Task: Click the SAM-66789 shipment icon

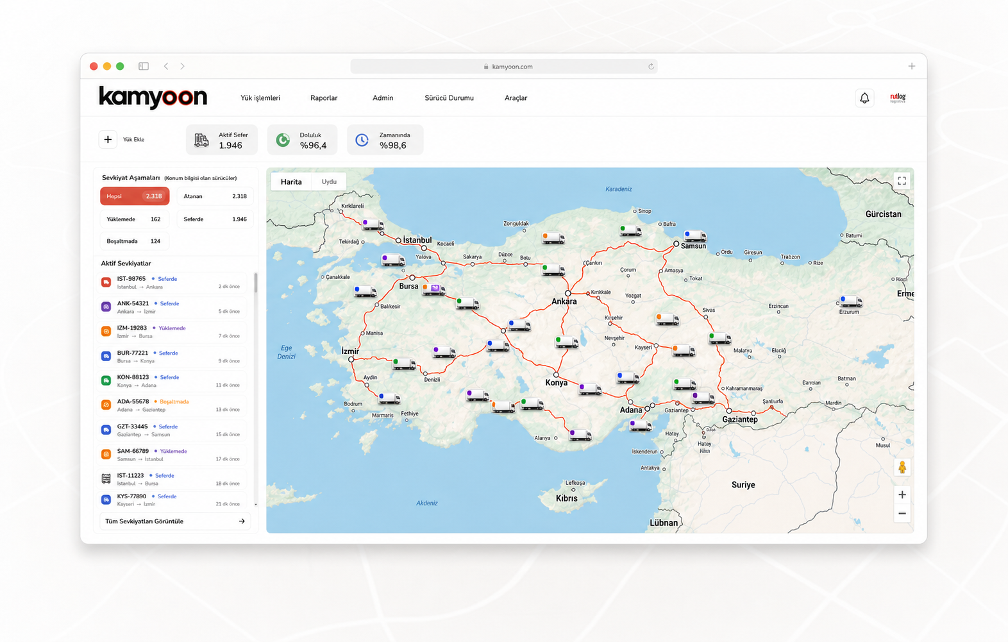Action: (106, 454)
